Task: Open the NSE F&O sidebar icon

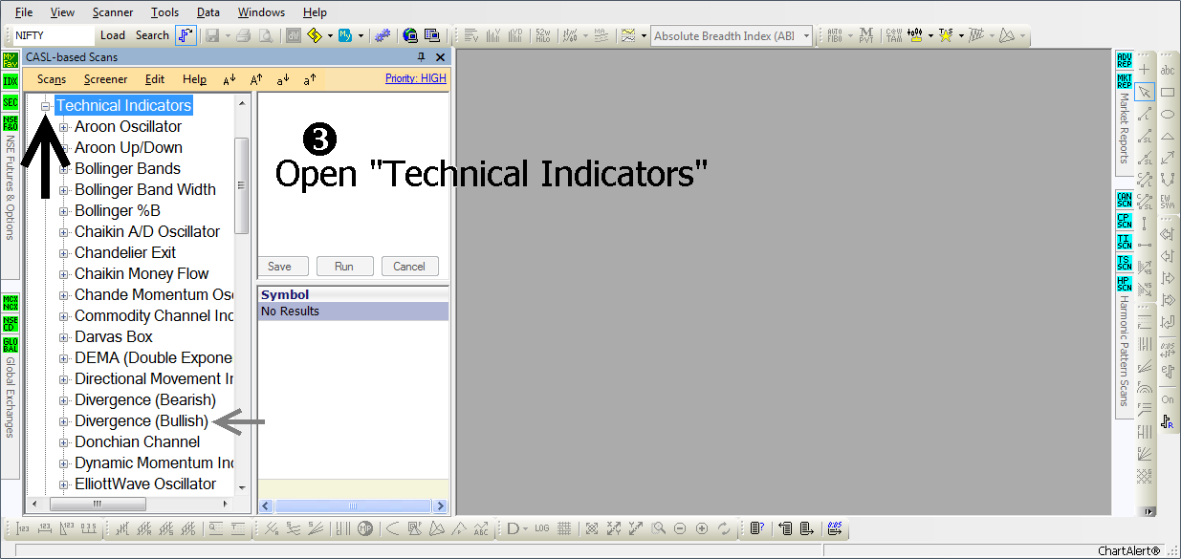Action: [11, 123]
